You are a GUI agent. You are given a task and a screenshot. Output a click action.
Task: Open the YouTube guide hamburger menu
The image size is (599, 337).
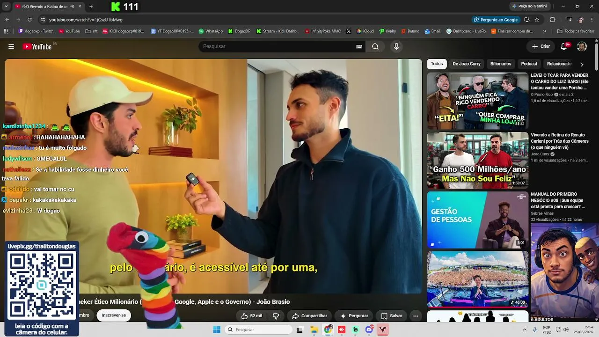click(x=11, y=46)
